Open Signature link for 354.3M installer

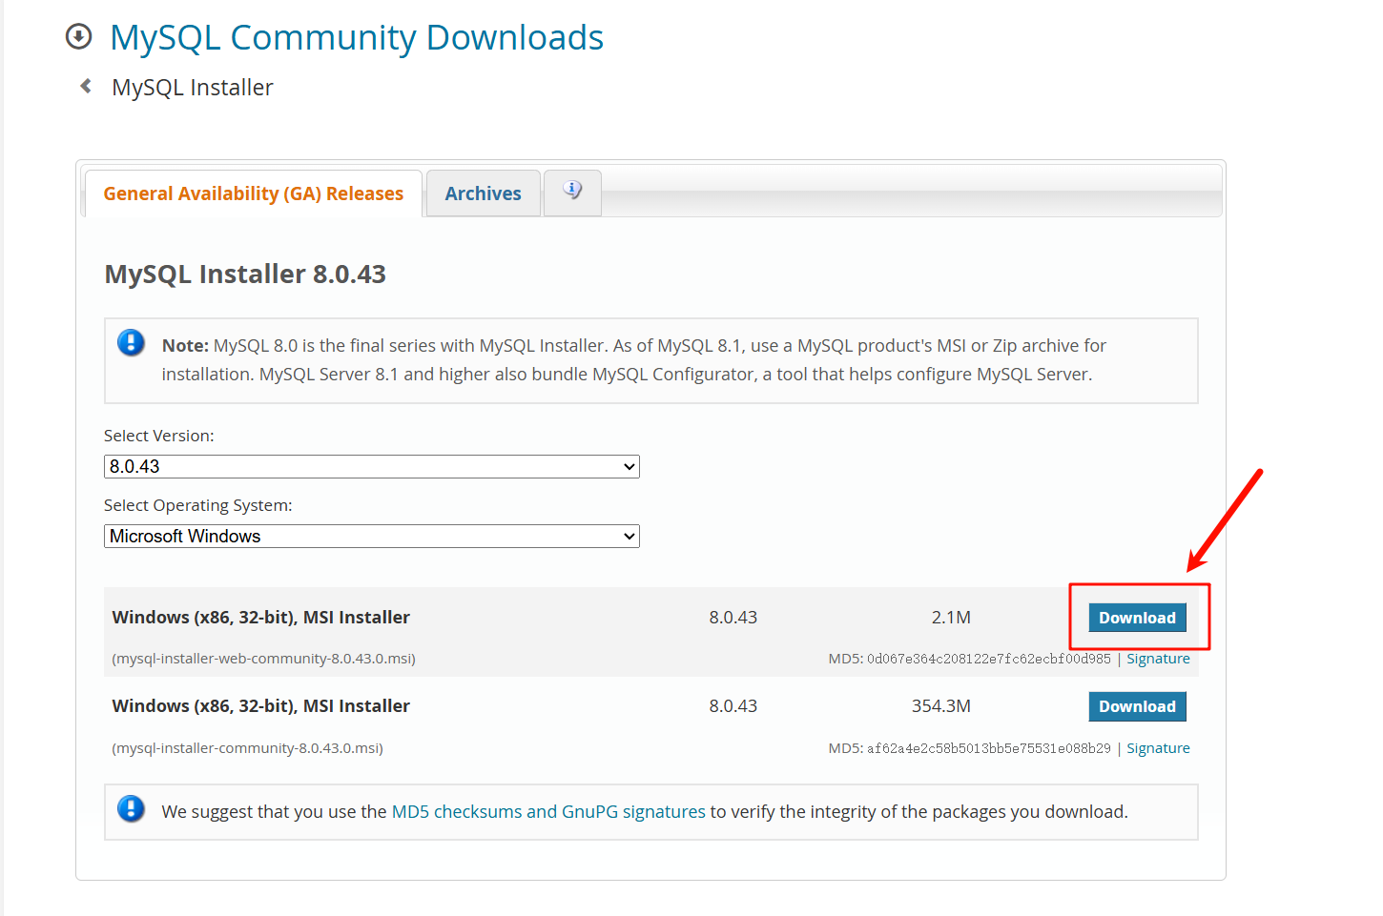point(1158,748)
